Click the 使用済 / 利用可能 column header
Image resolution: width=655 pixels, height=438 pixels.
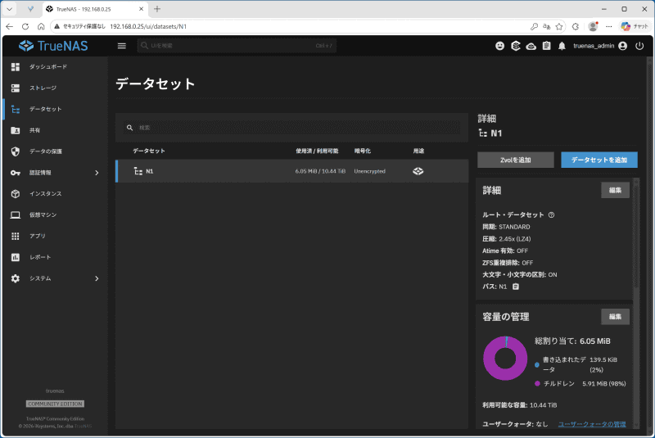pyautogui.click(x=317, y=151)
